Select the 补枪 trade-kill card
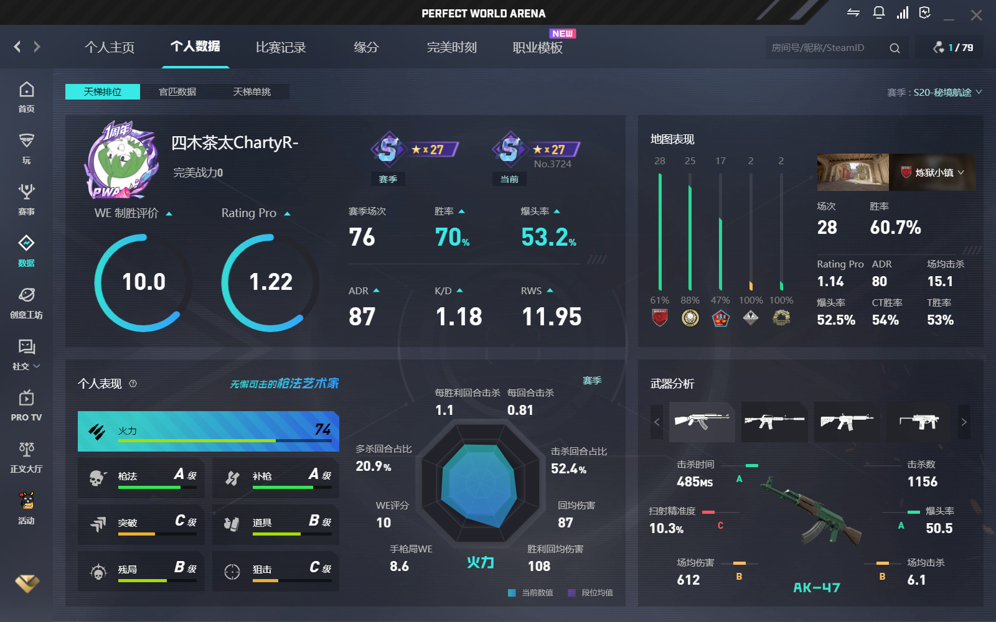996x622 pixels. pos(276,478)
